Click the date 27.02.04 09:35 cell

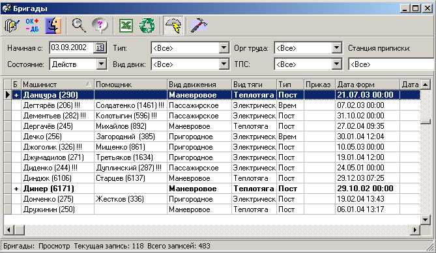(368, 126)
